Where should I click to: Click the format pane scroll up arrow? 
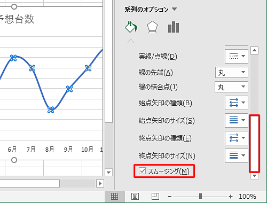(254, 51)
